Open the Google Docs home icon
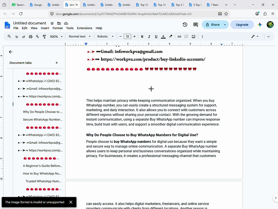 click(x=7, y=25)
